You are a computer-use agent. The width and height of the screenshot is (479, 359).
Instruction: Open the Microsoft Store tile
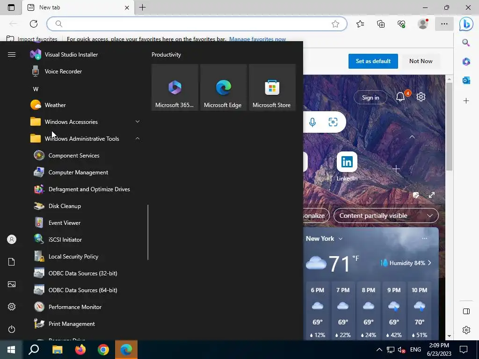click(272, 87)
